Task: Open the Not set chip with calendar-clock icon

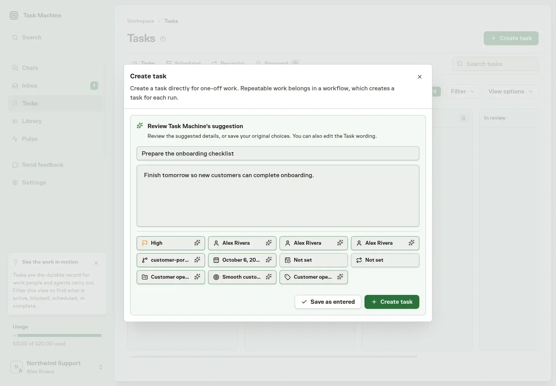Action: coord(314,260)
